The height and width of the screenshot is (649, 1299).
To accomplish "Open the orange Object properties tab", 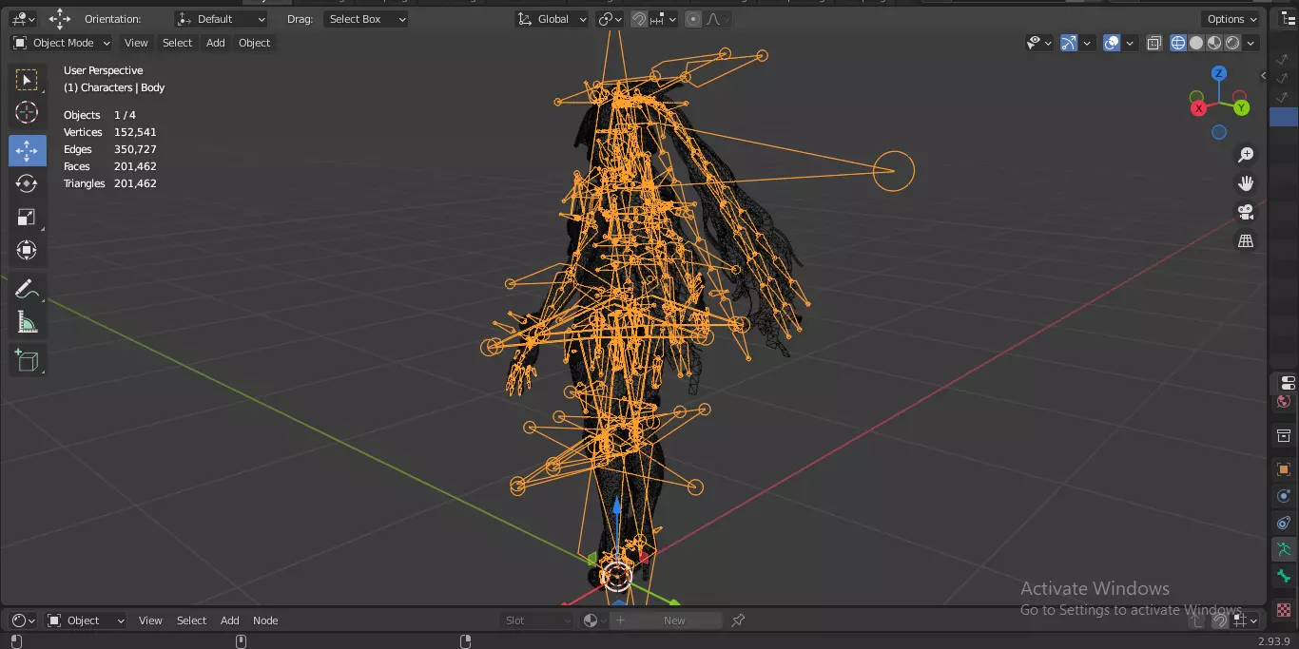I will pos(1284,469).
